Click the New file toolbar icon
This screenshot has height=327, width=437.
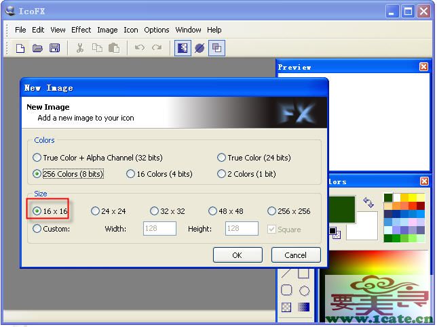point(20,48)
